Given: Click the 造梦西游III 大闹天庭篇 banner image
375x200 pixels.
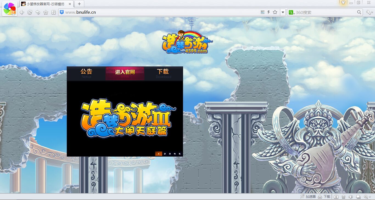Looking at the screenshot, I should click(x=125, y=119).
